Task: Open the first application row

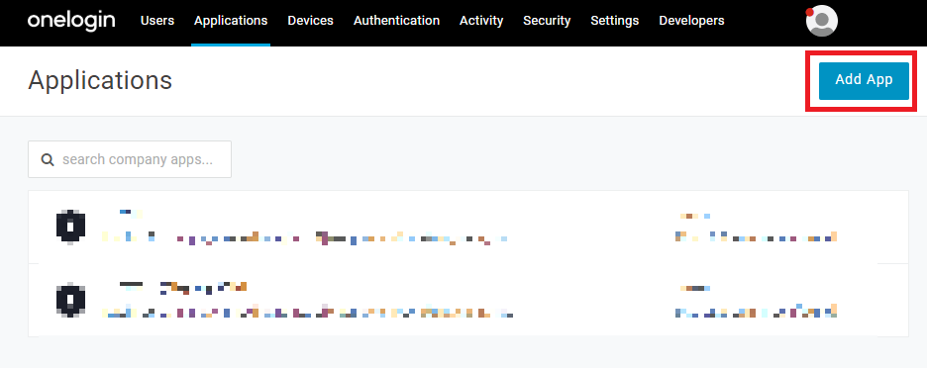Action: pyautogui.click(x=468, y=228)
